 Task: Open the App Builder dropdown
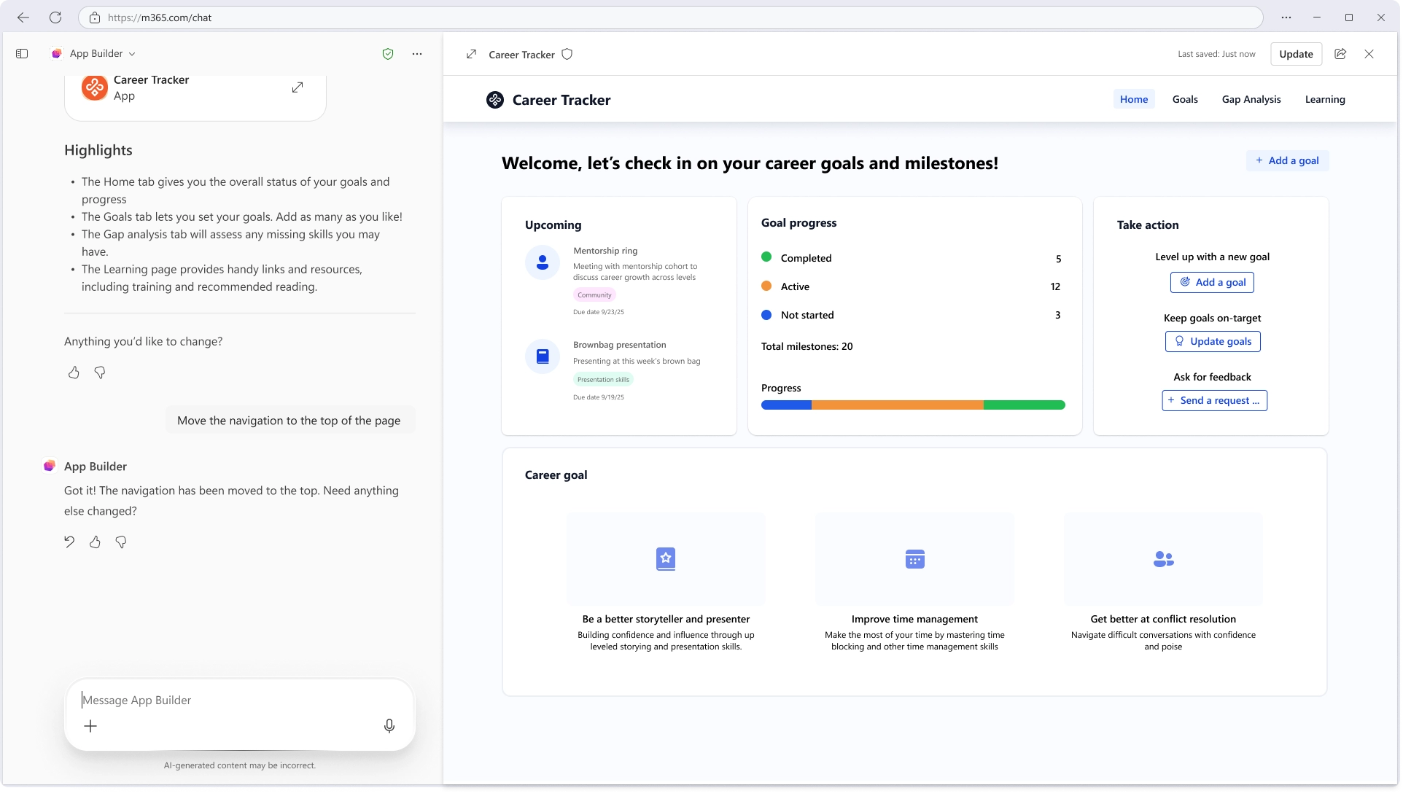click(x=132, y=53)
